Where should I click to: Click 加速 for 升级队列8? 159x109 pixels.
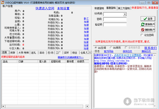pos(86,45)
